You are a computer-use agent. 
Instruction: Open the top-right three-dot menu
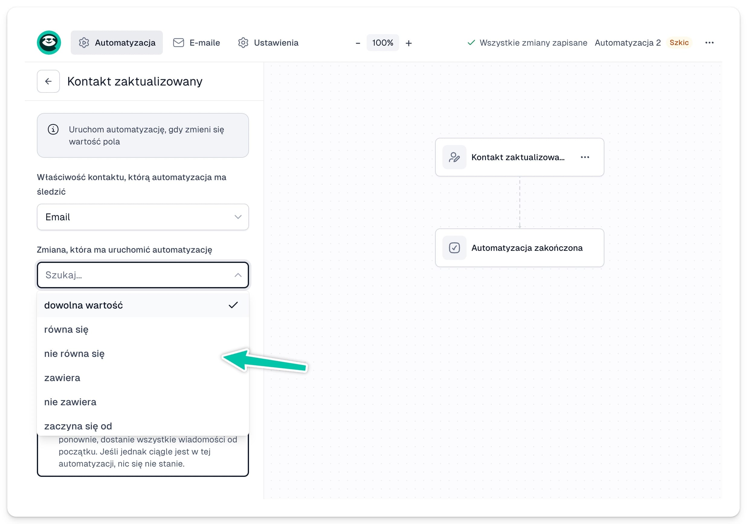[709, 43]
